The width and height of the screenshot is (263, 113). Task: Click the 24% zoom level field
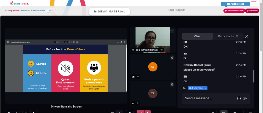click(x=66, y=42)
